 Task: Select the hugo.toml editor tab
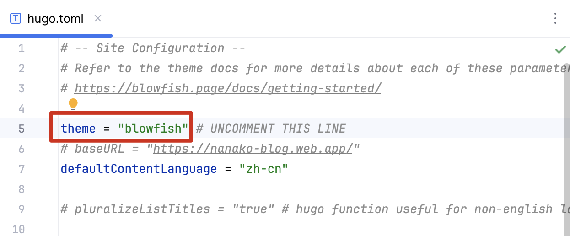click(x=55, y=19)
